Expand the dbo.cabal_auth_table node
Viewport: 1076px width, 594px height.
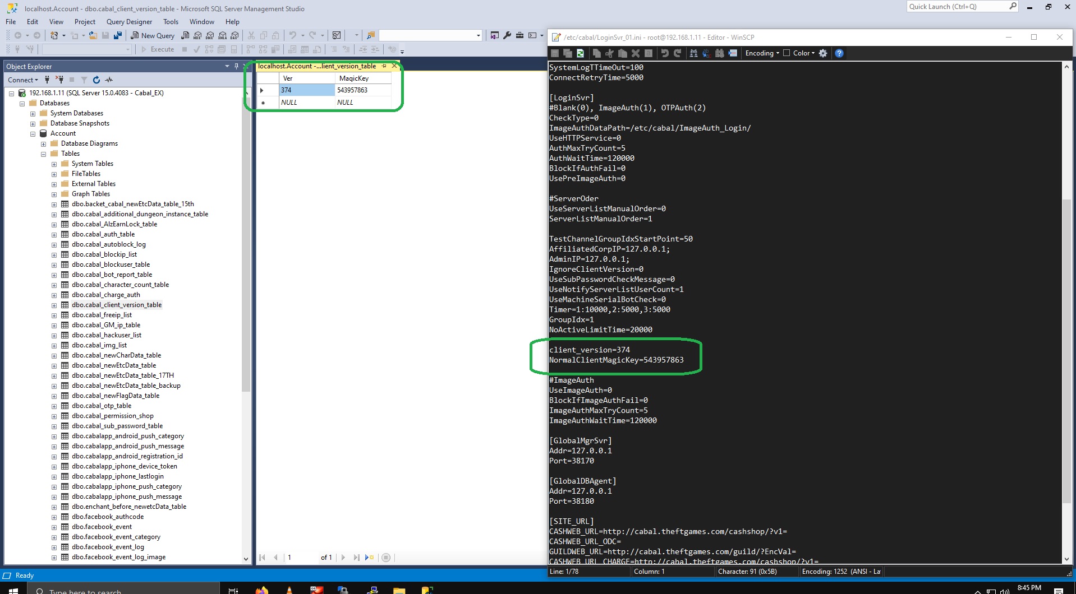54,234
